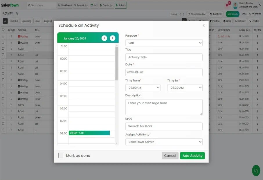The width and height of the screenshot is (263, 180).
Task: Filter by This Month
Action: 216,14
